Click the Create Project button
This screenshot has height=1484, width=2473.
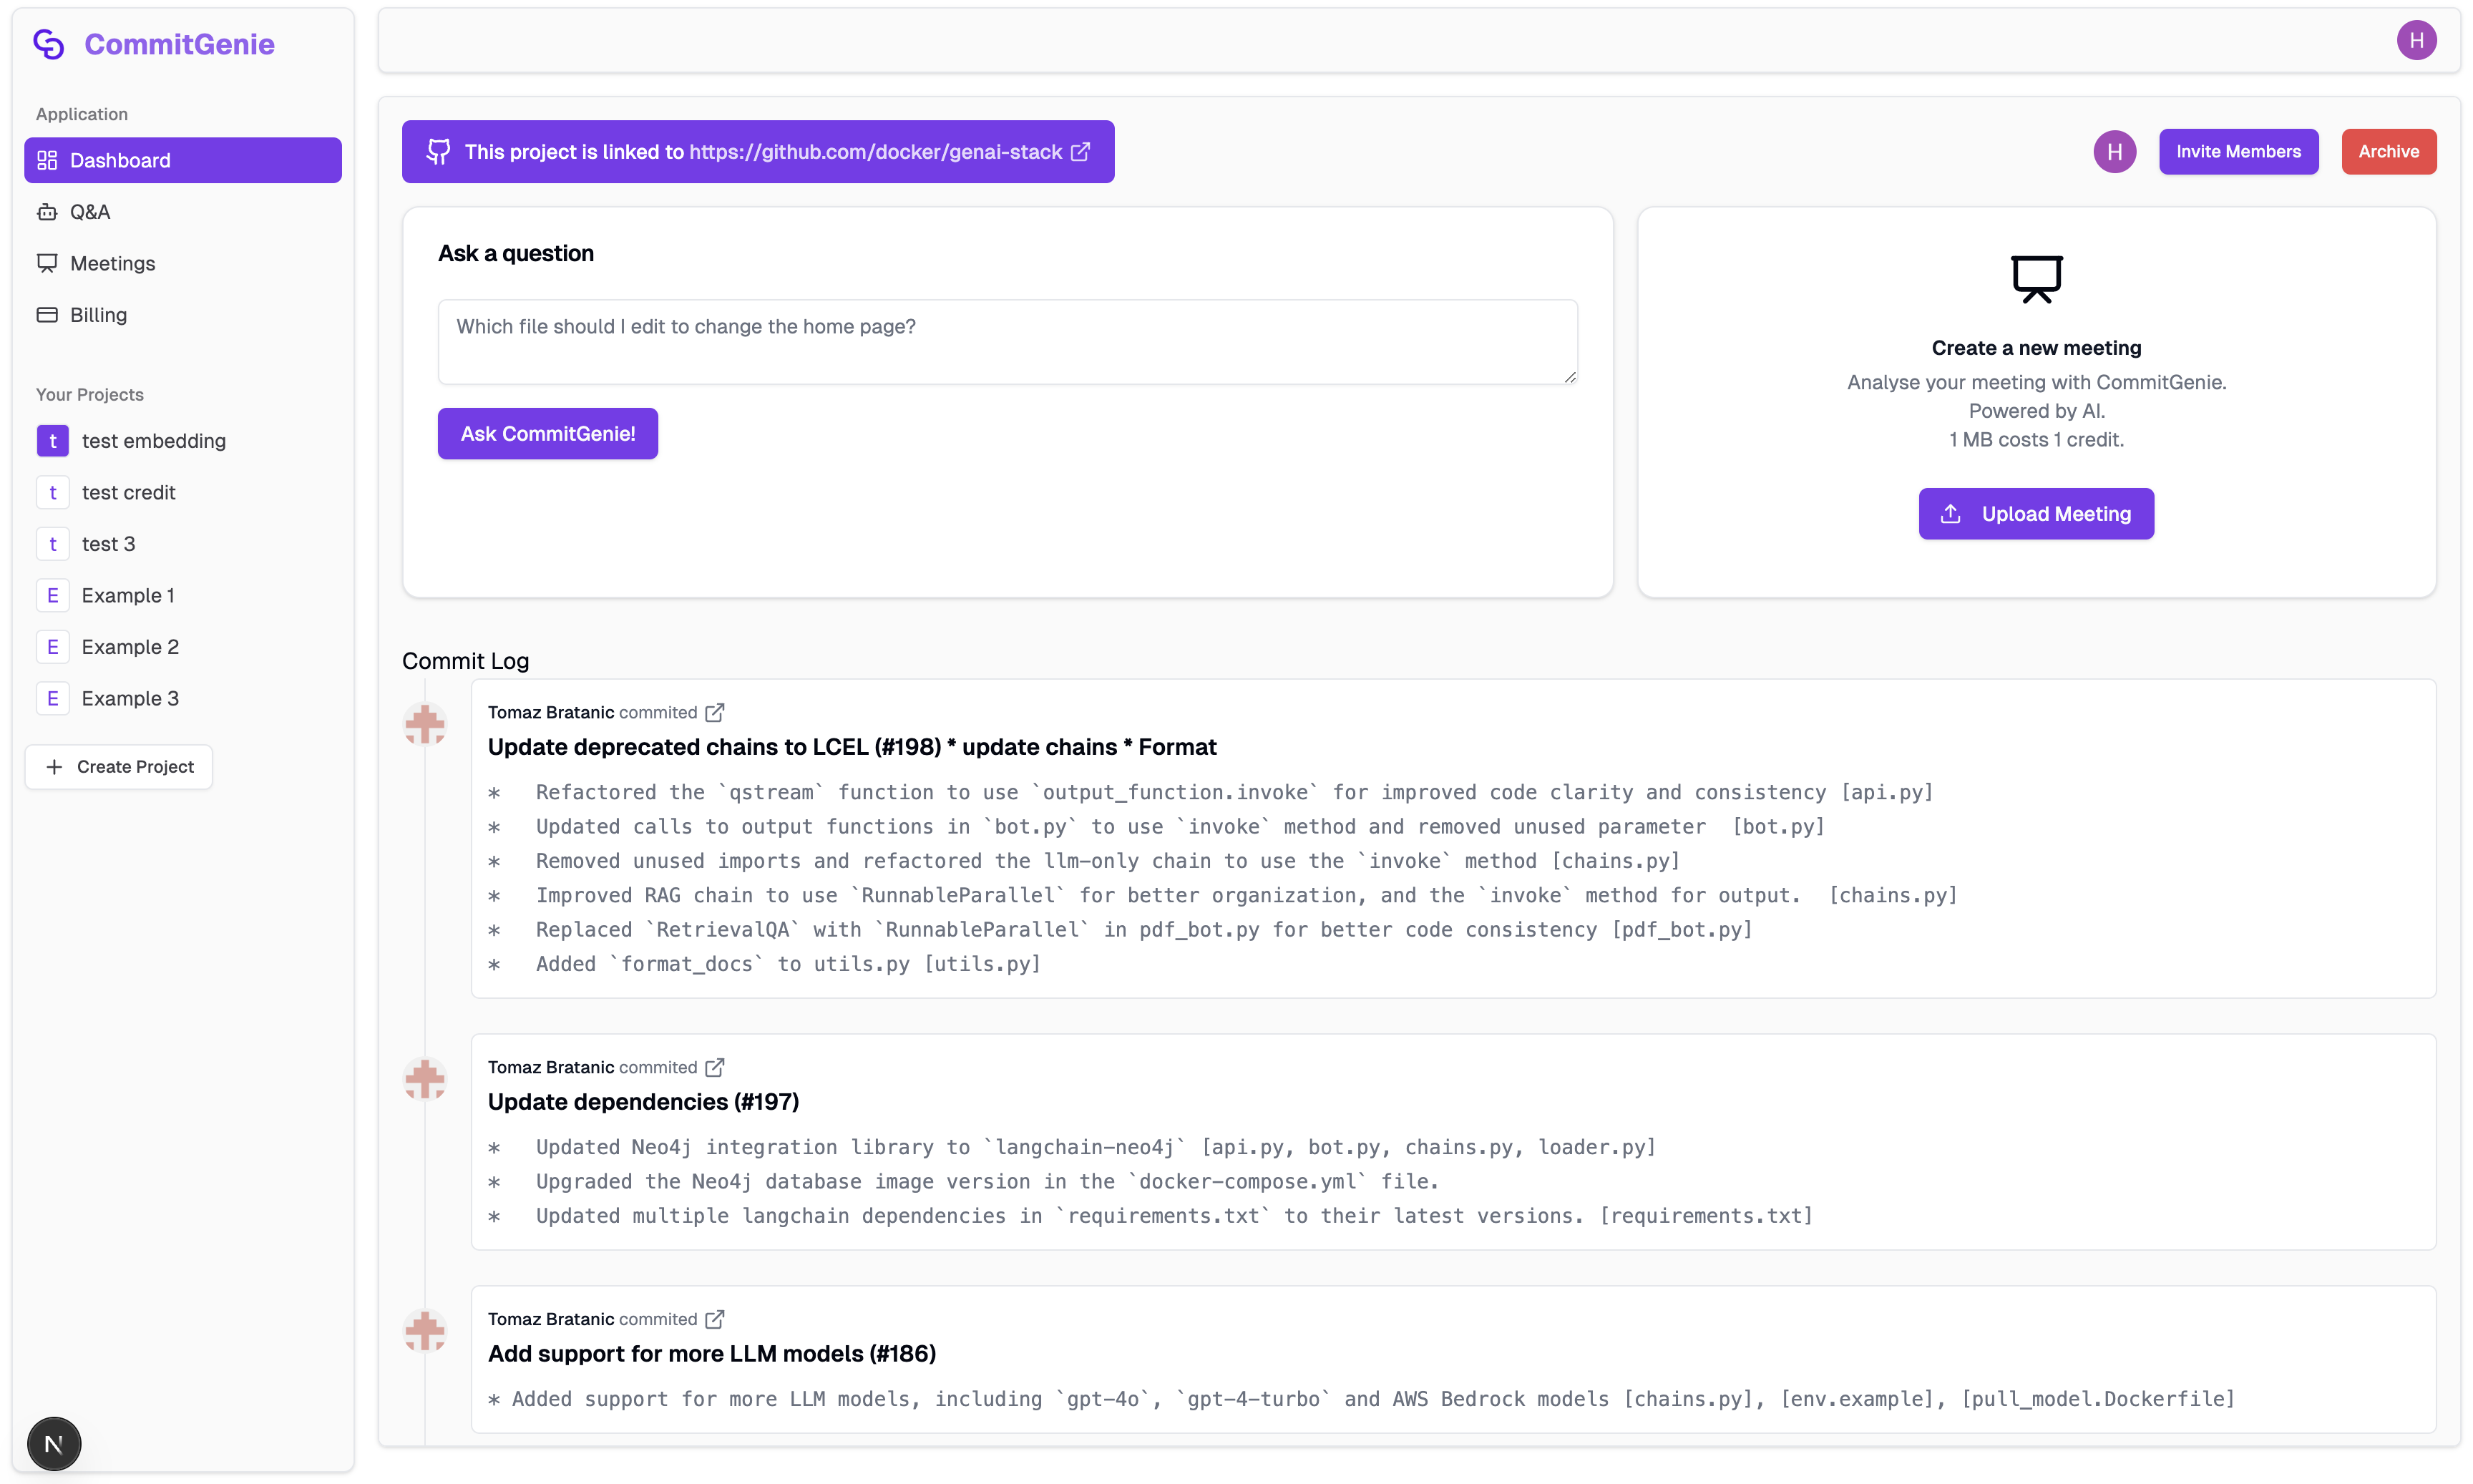(119, 767)
